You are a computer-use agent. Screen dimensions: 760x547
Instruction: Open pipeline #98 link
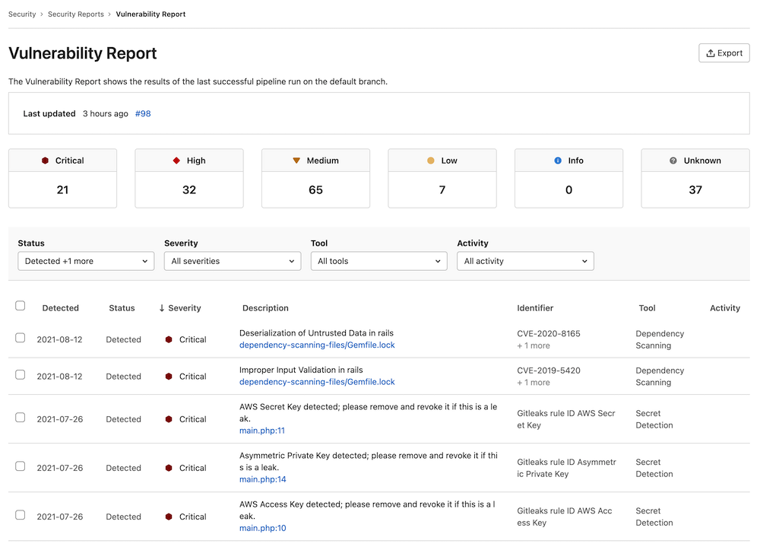[x=143, y=113]
